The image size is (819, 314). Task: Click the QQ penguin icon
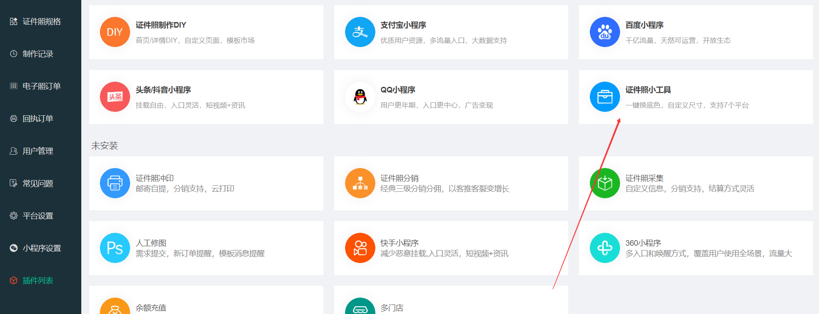point(360,97)
